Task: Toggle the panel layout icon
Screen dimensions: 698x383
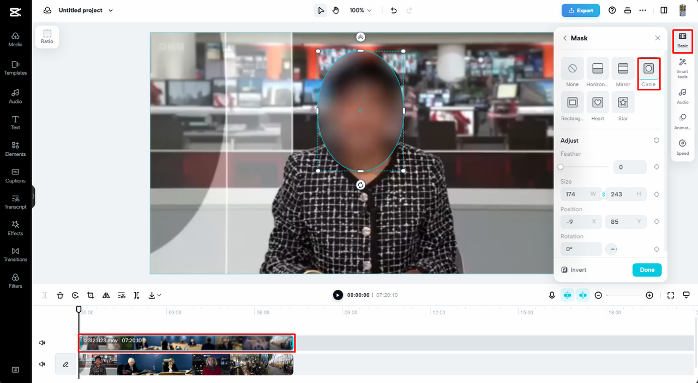Action: click(664, 10)
